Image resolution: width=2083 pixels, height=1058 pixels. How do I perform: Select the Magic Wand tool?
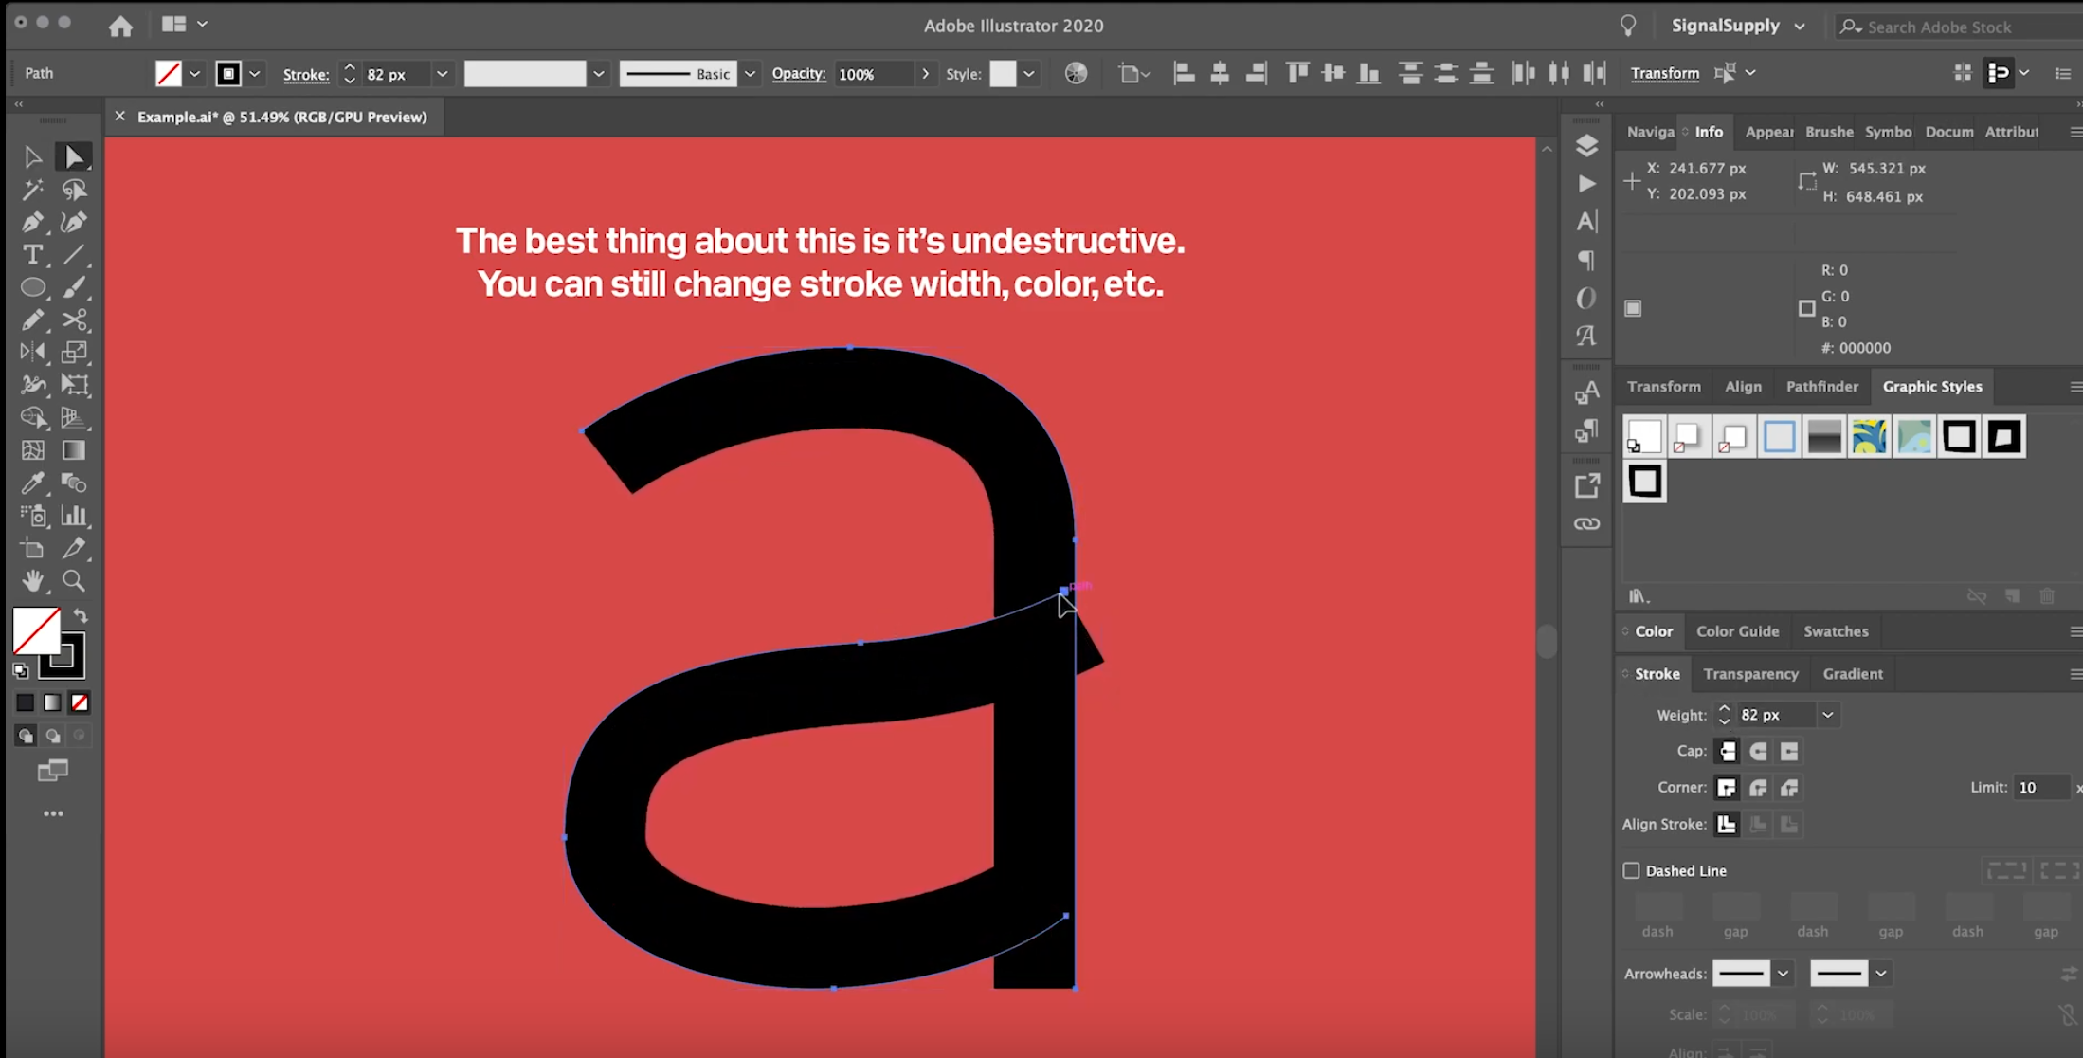(x=32, y=190)
